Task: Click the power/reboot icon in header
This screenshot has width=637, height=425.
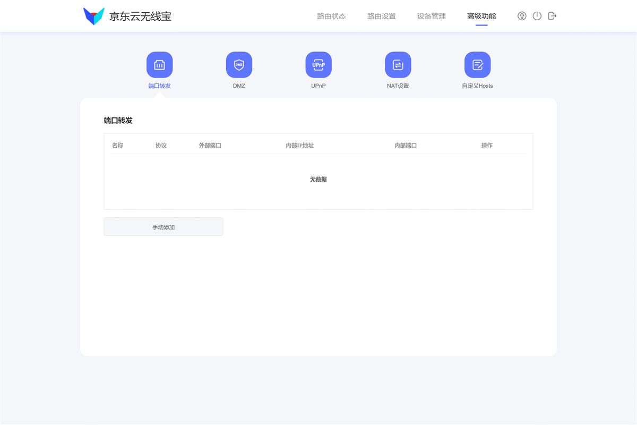Action: (x=537, y=16)
